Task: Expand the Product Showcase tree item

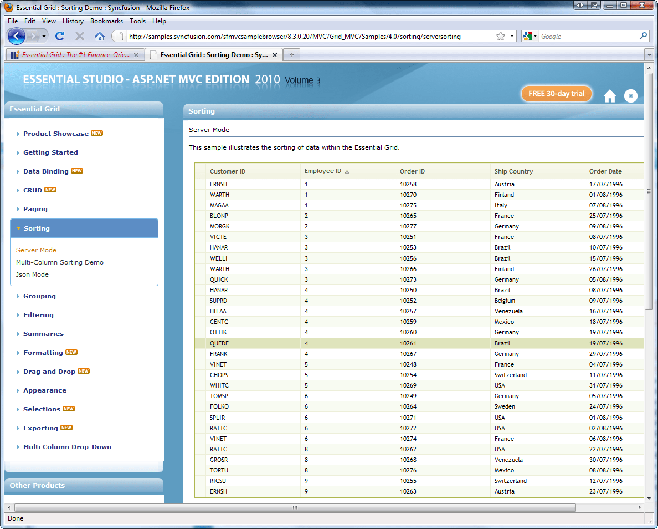Action: tap(55, 134)
